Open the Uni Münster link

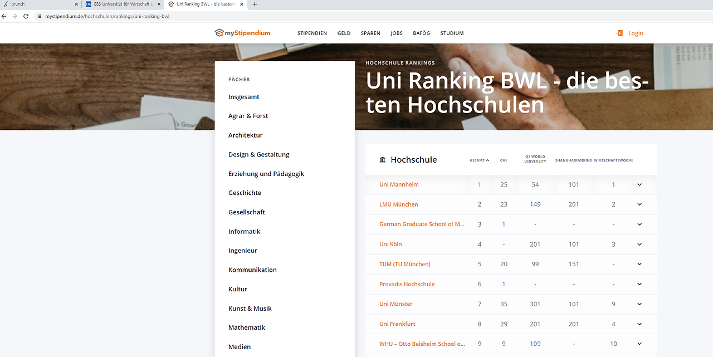click(396, 304)
